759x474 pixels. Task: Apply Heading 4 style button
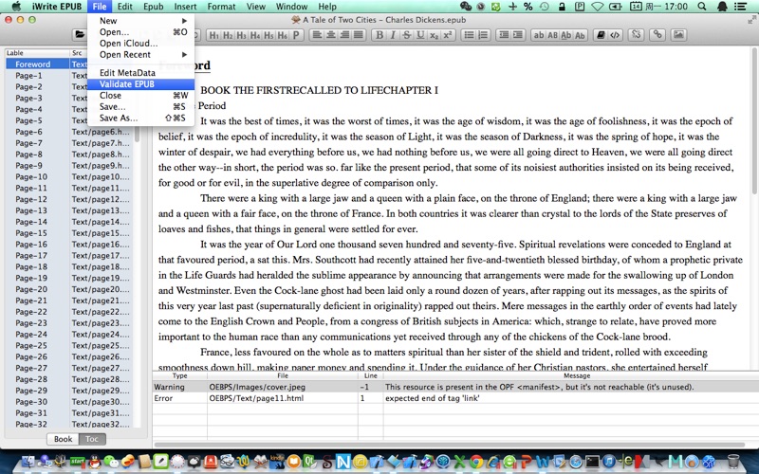(x=254, y=35)
